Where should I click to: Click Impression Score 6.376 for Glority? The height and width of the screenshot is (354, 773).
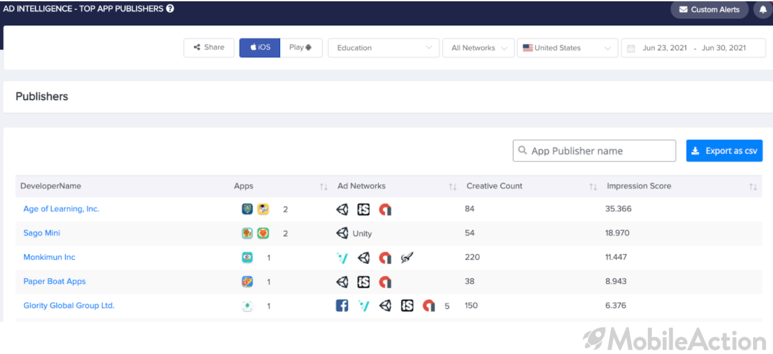coord(616,306)
